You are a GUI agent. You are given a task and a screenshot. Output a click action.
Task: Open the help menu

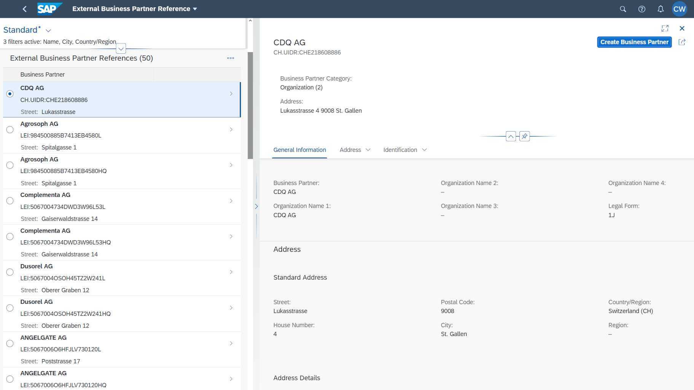[x=642, y=9]
